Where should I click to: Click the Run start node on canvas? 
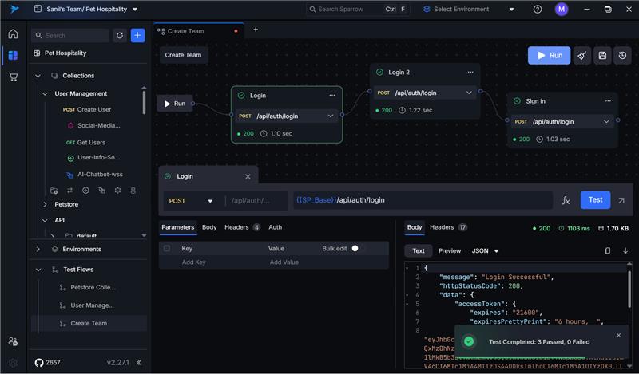[x=174, y=104]
